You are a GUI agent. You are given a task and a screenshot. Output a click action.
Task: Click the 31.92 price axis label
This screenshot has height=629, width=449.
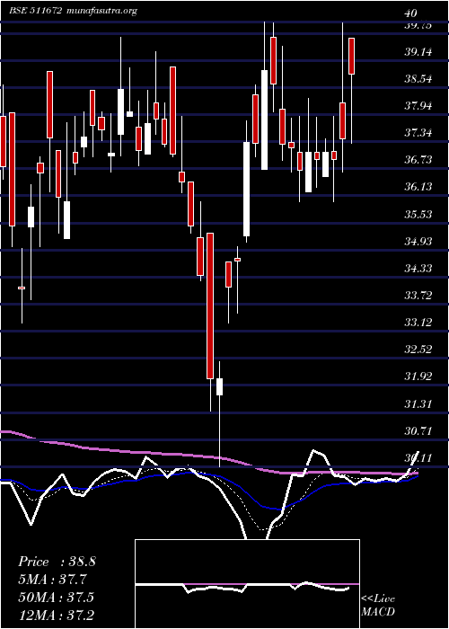point(418,377)
